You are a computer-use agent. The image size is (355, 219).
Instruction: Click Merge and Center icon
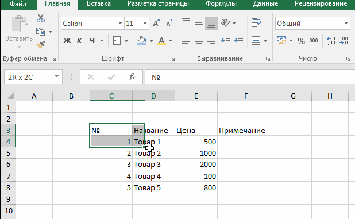256,41
